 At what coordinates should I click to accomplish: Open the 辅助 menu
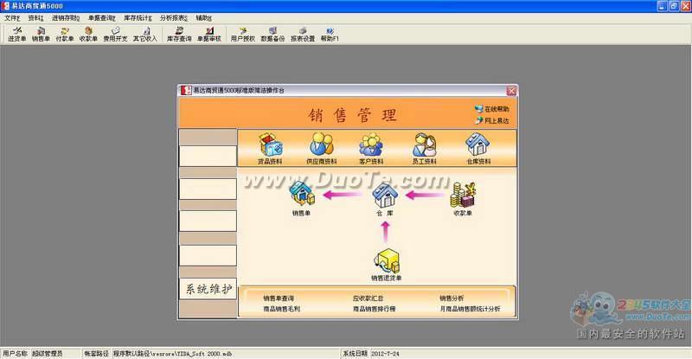pyautogui.click(x=203, y=18)
